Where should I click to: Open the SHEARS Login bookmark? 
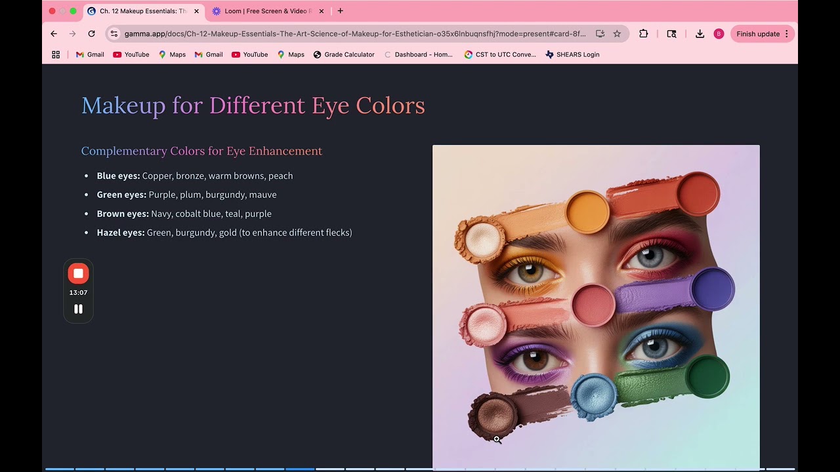tap(572, 54)
